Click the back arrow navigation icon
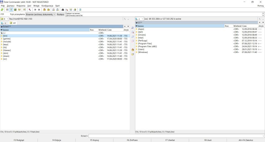 coord(35,10)
